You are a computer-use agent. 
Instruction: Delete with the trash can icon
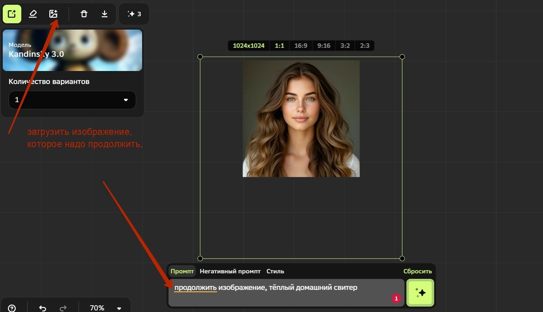click(84, 14)
